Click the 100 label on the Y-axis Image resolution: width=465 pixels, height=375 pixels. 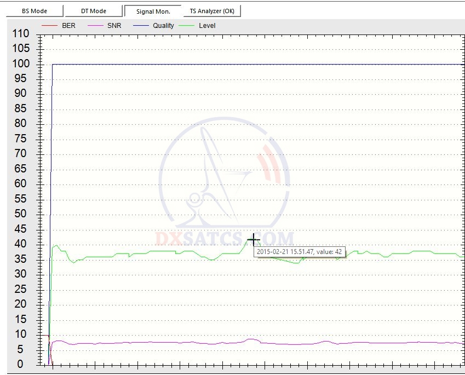point(20,64)
